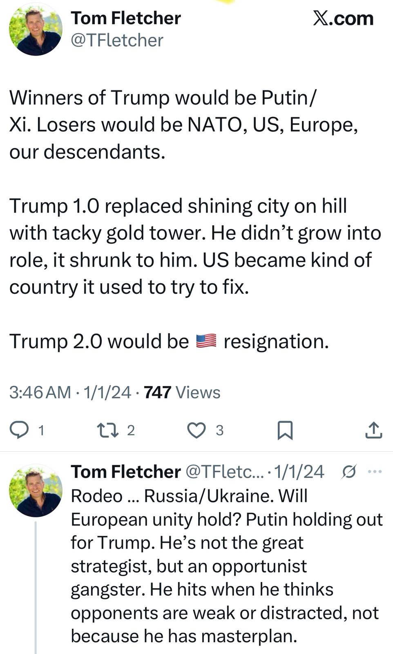Click the 1/1/24 date on main tweet
This screenshot has height=654, width=393.
click(x=107, y=392)
